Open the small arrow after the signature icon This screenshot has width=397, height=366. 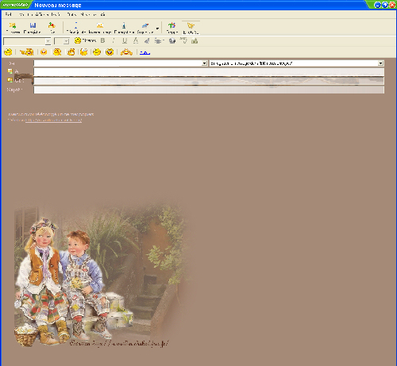tap(157, 29)
